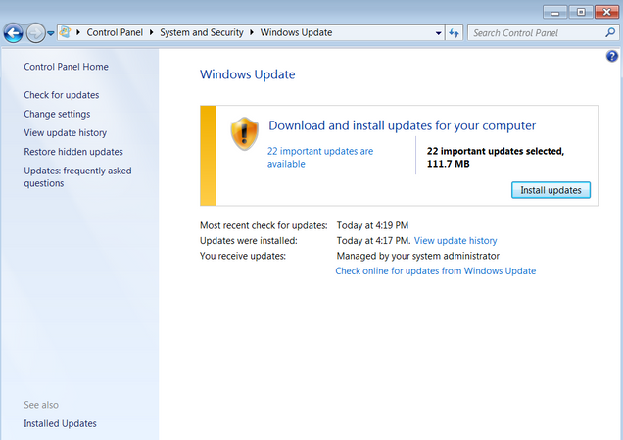
Task: Click the Forward navigation arrow button
Action: (35, 33)
